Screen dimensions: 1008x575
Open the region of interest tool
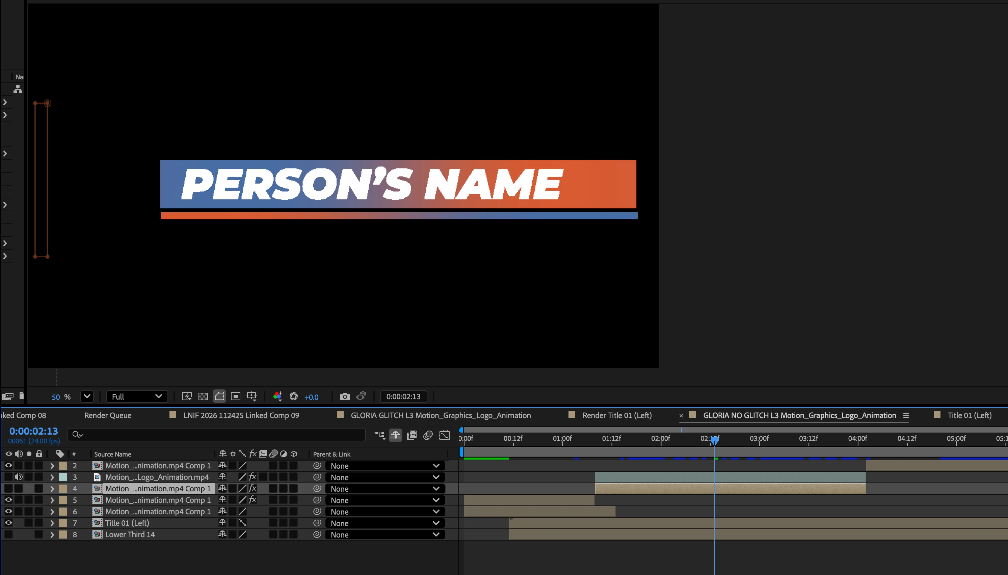click(235, 396)
